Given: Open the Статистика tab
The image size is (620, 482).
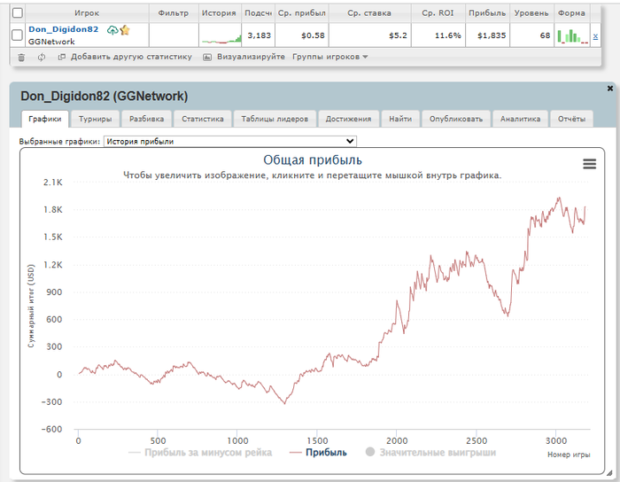Looking at the screenshot, I should (x=203, y=119).
